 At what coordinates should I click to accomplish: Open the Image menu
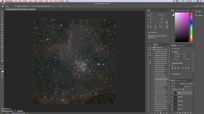(x=25, y=1)
